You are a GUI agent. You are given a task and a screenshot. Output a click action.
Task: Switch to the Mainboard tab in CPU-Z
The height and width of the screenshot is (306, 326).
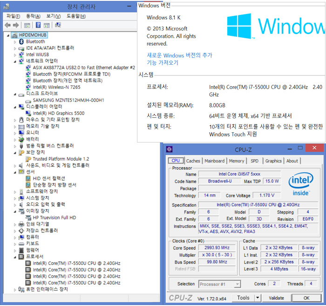215,161
